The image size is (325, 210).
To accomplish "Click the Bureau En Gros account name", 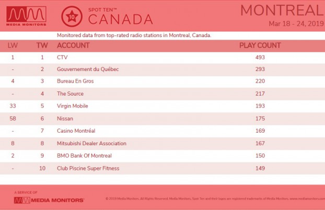I will (75, 81).
